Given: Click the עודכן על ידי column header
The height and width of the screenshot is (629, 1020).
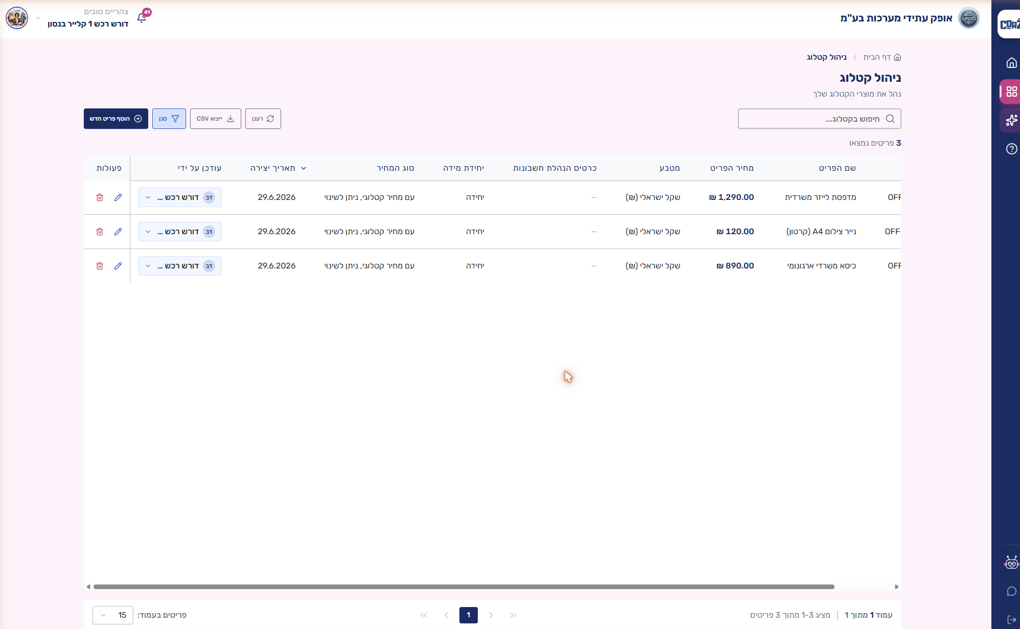Looking at the screenshot, I should (200, 168).
